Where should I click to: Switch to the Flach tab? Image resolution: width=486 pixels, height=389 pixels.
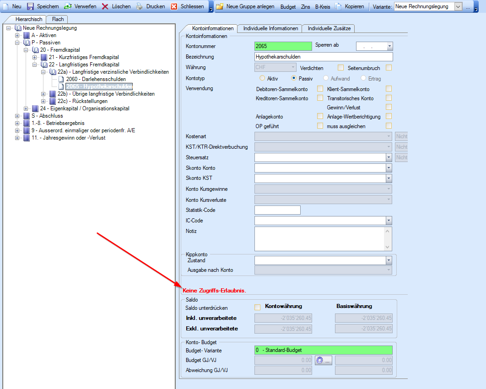coord(58,19)
